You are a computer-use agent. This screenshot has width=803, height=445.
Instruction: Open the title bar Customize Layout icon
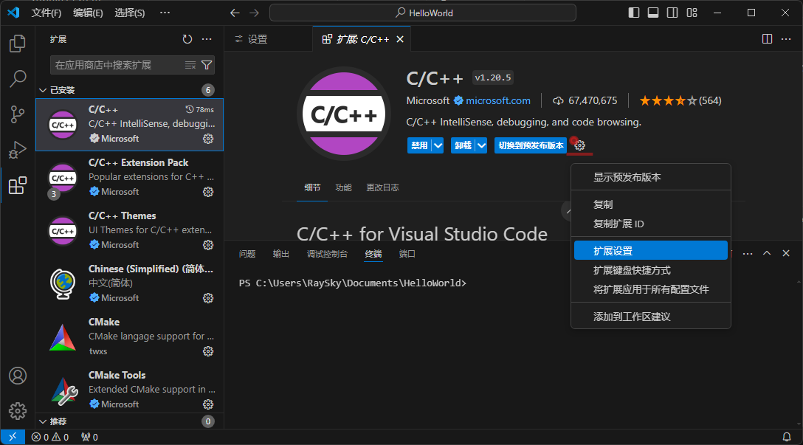coord(692,13)
